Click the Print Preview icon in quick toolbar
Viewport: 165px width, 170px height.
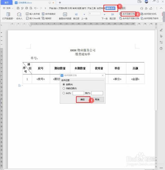point(31,8)
